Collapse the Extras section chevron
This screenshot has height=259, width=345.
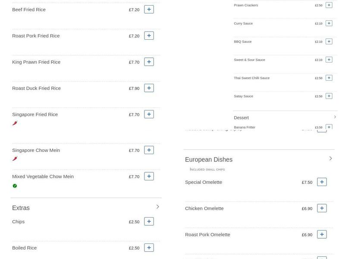(157, 207)
